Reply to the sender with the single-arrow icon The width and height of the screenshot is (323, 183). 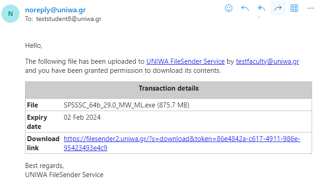(x=245, y=8)
